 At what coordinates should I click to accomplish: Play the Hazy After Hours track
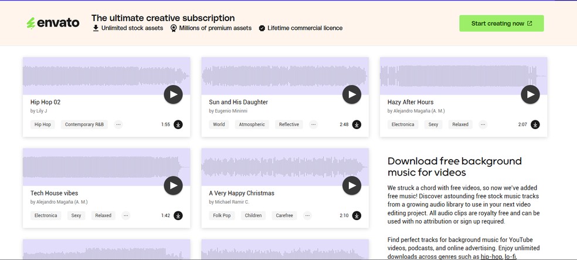pos(530,94)
